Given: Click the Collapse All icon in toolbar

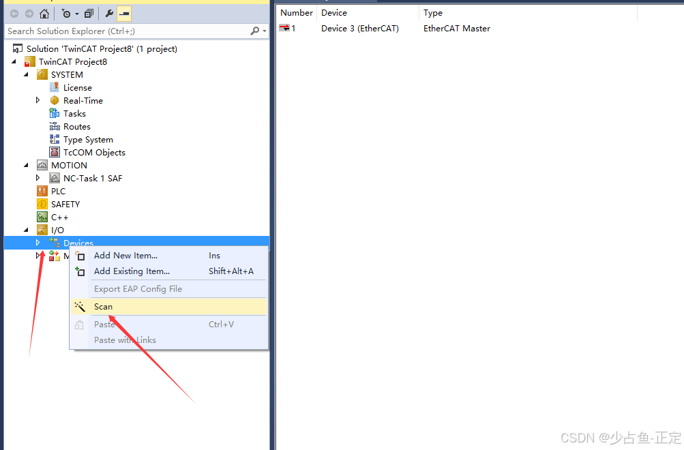Looking at the screenshot, I should click(x=89, y=14).
